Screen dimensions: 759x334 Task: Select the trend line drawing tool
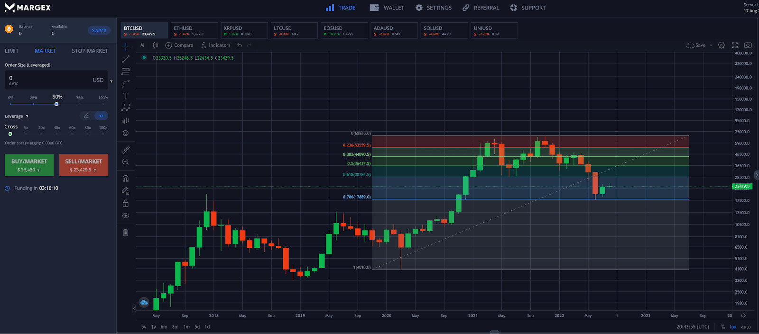(126, 59)
